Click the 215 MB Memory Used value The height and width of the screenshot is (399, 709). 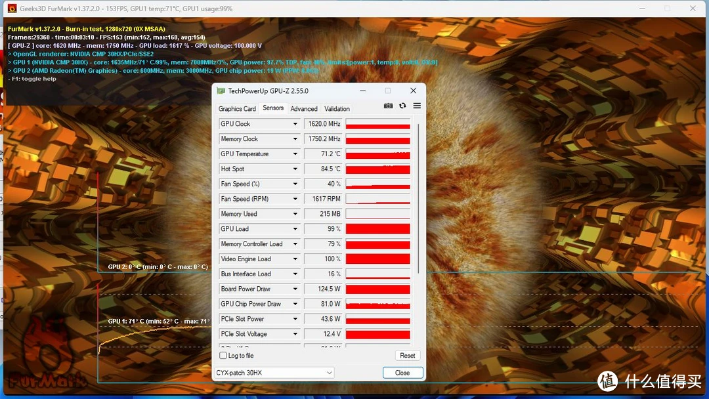click(x=323, y=214)
